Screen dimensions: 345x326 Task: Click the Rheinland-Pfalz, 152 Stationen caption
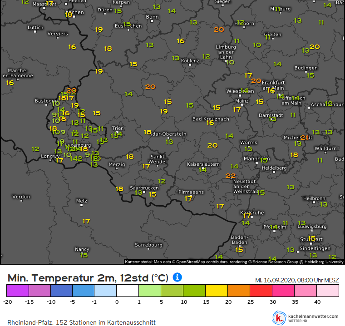(81, 322)
